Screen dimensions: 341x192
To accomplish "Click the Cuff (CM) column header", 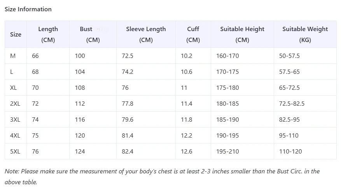I will (193, 34).
